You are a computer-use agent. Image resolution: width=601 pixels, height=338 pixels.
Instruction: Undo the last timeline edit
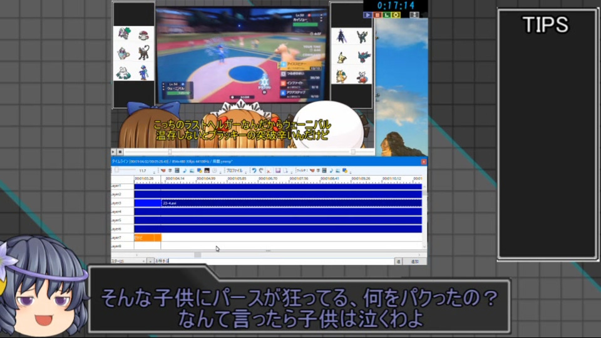click(254, 170)
